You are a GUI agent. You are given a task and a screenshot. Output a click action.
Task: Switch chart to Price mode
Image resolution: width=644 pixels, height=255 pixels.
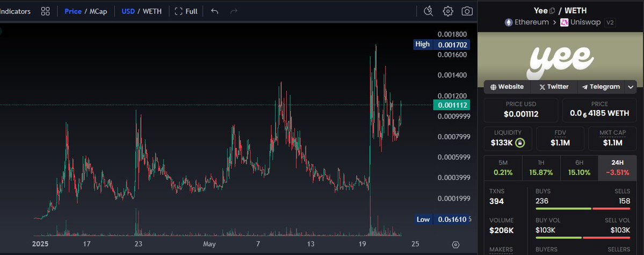pos(73,11)
